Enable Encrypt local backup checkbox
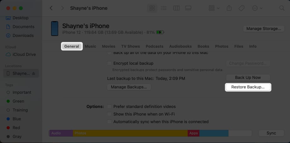 click(110, 63)
